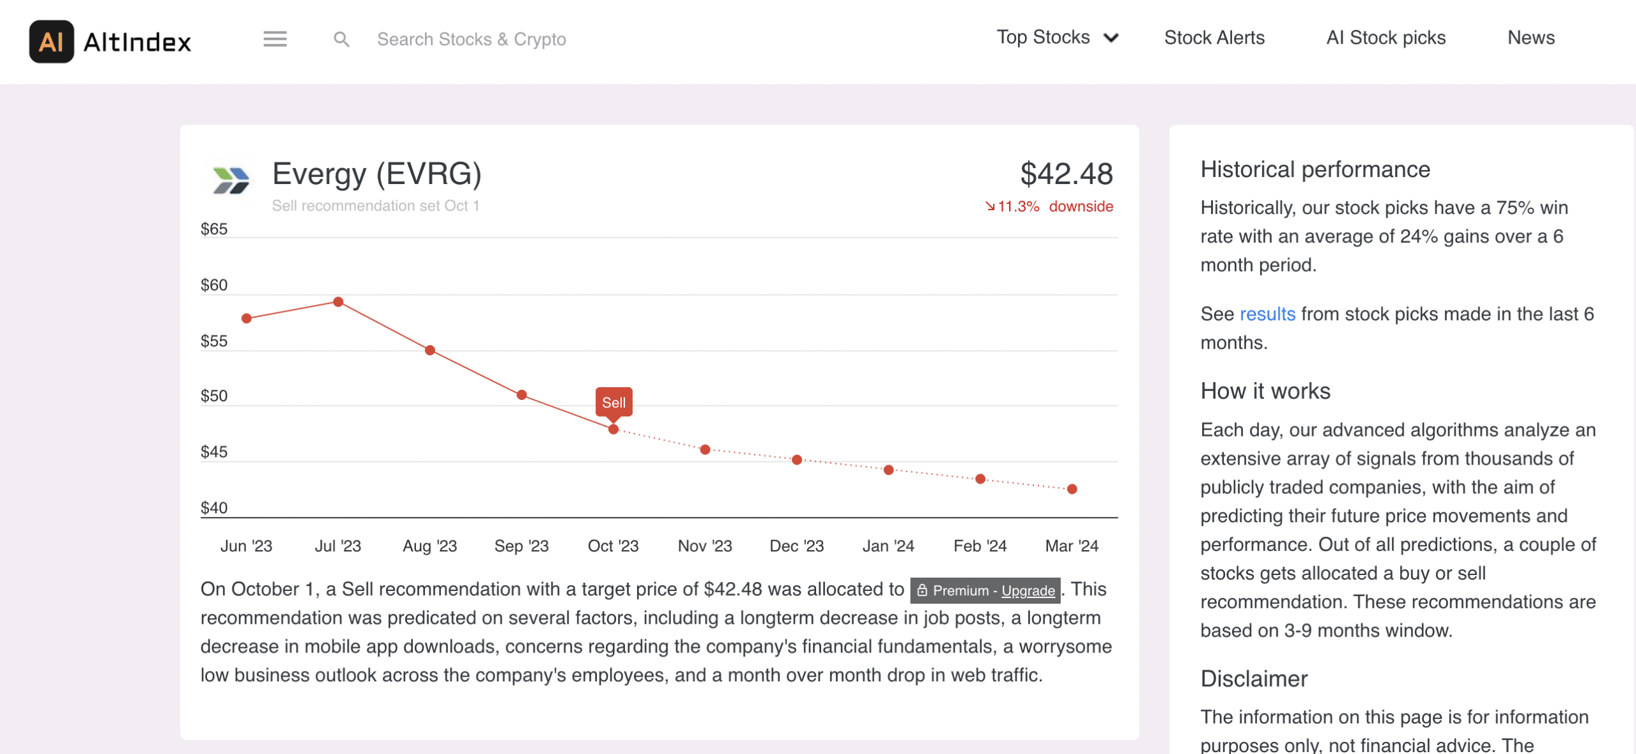This screenshot has height=754, width=1636.
Task: Click the Premium lock icon
Action: [x=922, y=590]
